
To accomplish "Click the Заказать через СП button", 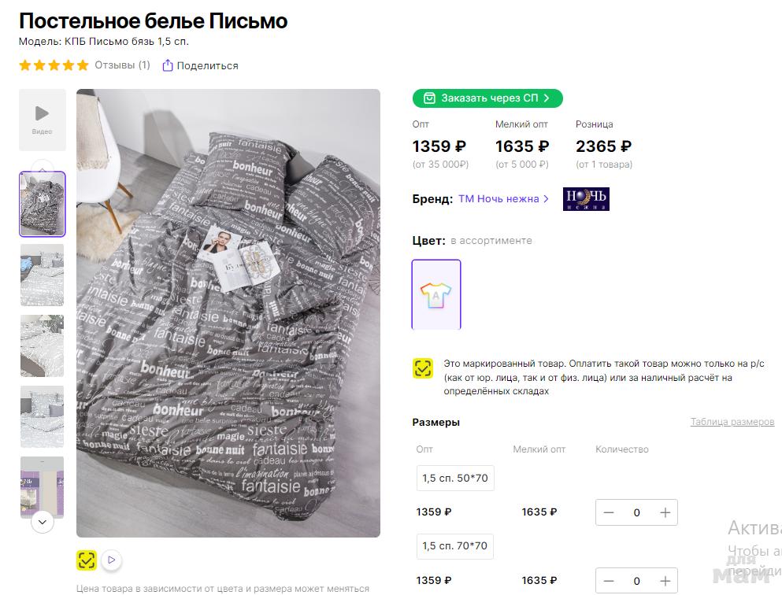I will [x=487, y=98].
